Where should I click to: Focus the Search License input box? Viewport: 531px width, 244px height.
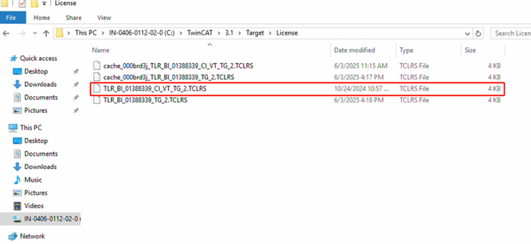pyautogui.click(x=511, y=33)
